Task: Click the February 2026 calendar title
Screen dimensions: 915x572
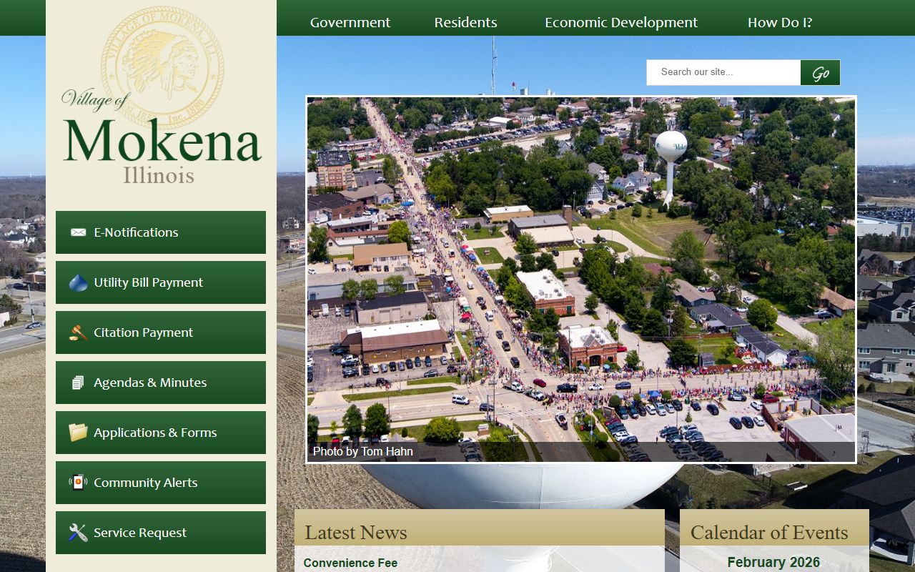Action: 773,563
